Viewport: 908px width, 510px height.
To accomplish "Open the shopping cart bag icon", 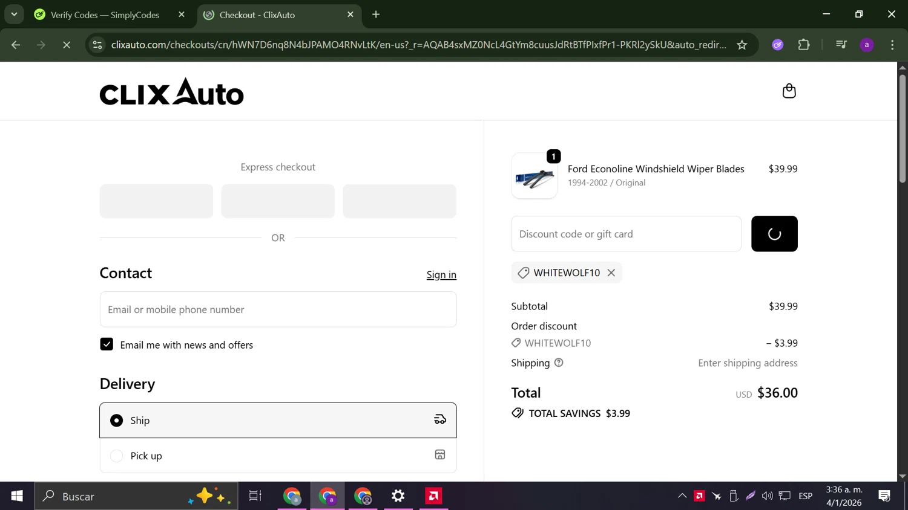I will coord(789,91).
